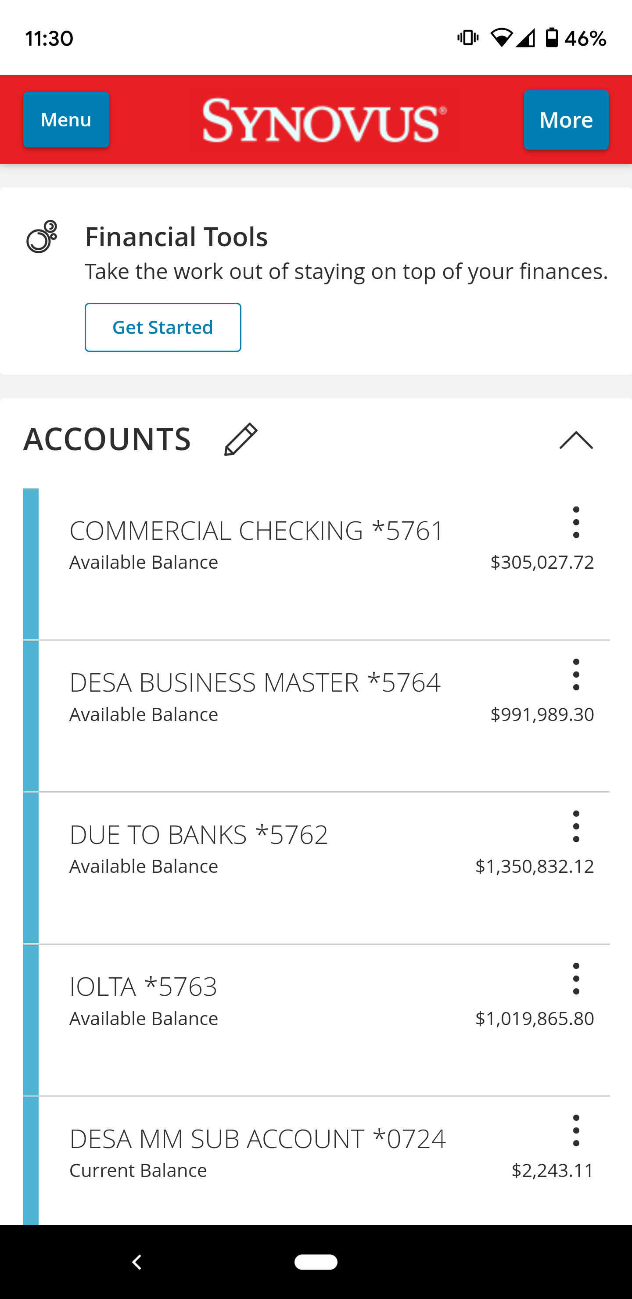The image size is (632, 1299).
Task: Click Get Started for Financial Tools
Action: point(163,327)
